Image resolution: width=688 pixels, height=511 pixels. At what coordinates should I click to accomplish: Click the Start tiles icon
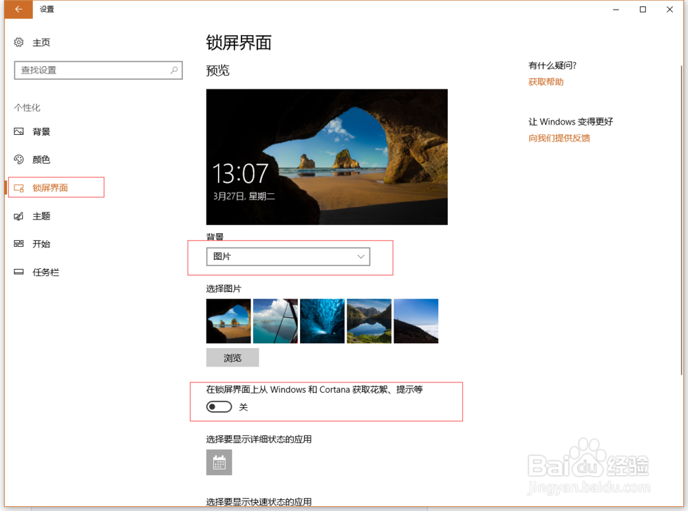(19, 244)
